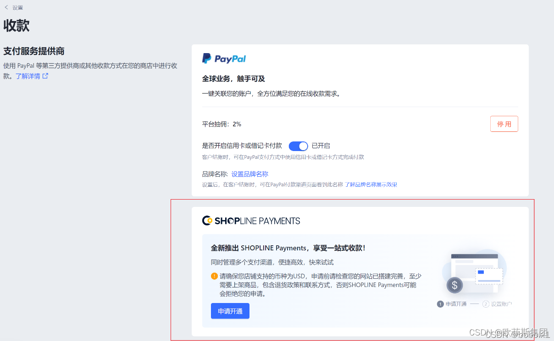Click the 品牌名称: label
The width and height of the screenshot is (554, 341).
215,174
